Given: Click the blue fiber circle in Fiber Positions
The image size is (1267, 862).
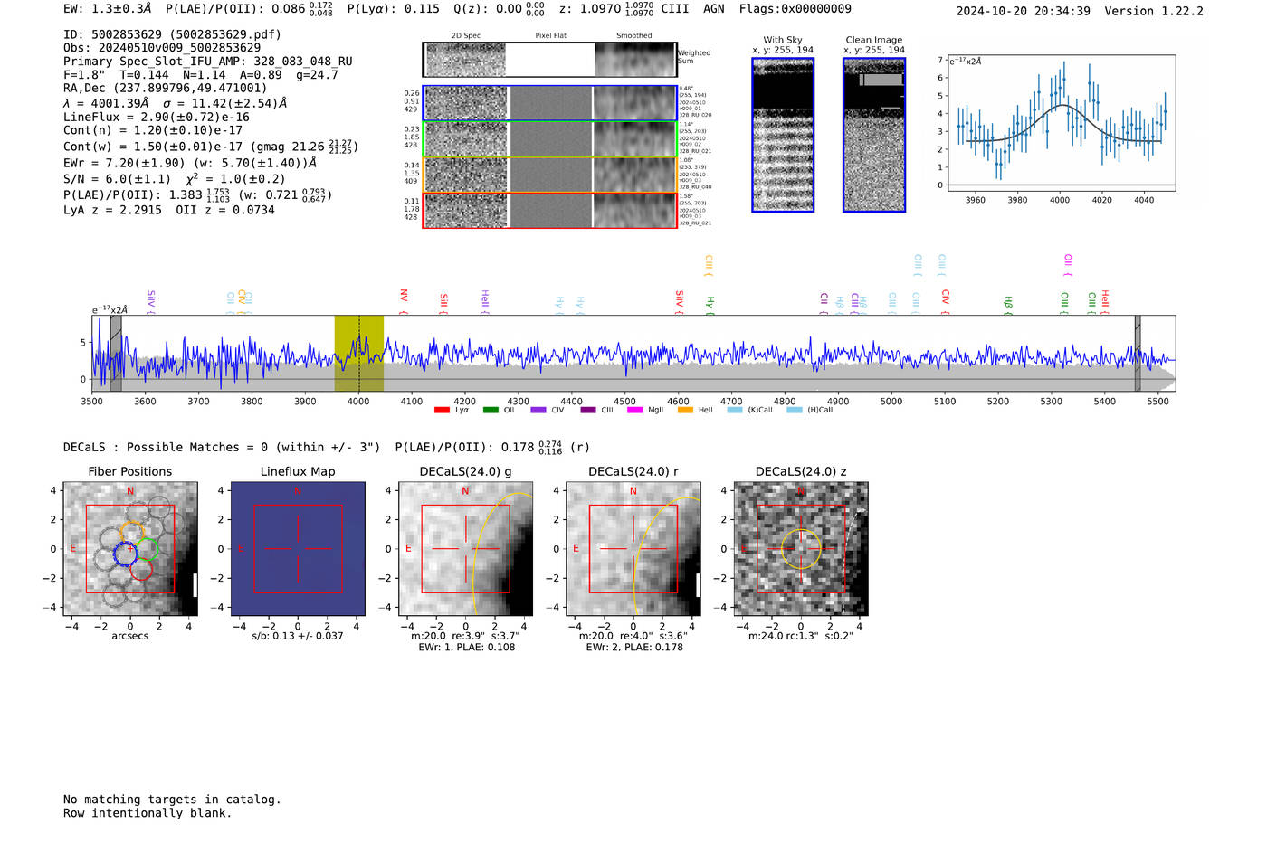Looking at the screenshot, I should click(126, 554).
